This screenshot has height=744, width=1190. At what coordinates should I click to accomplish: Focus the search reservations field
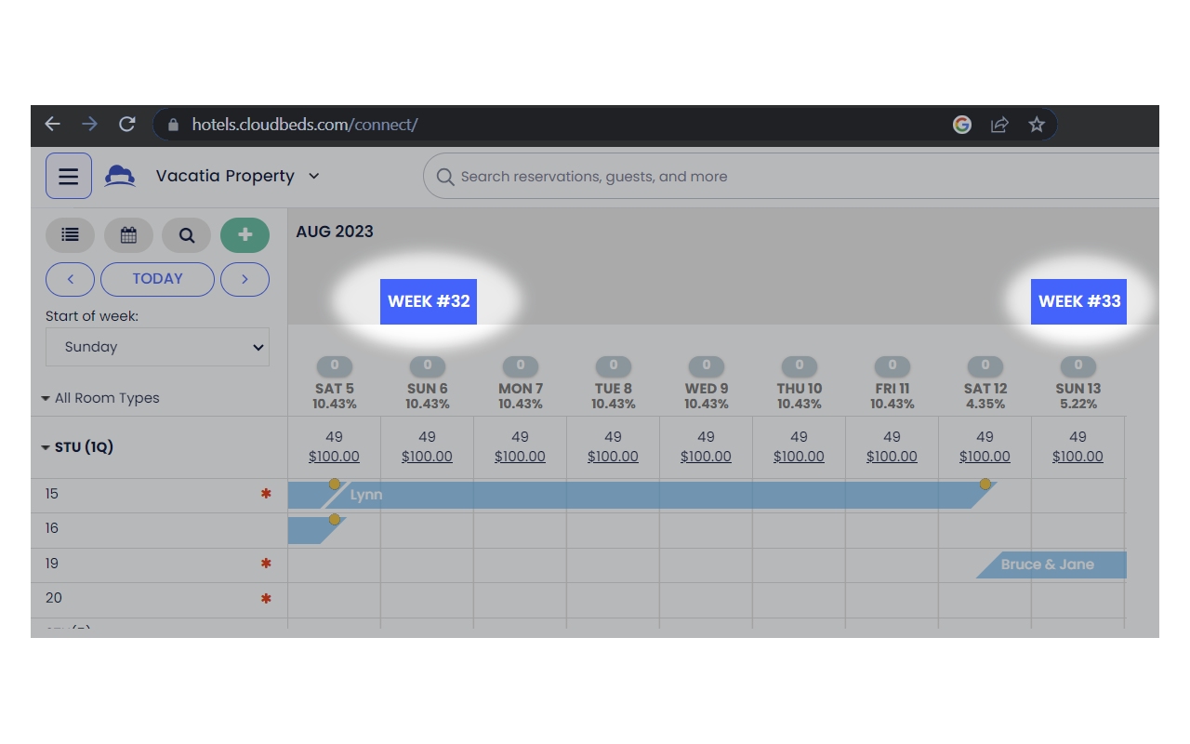[790, 176]
